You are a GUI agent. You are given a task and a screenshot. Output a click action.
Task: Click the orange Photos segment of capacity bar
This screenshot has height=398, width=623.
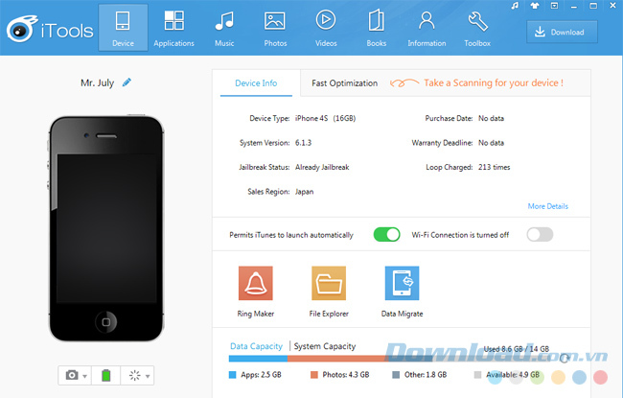[336, 359]
